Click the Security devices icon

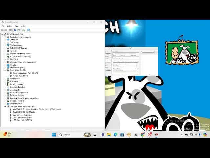[x=8, y=84]
